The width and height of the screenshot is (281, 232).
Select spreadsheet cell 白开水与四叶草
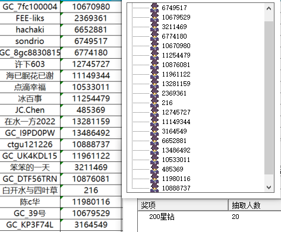point(30,190)
